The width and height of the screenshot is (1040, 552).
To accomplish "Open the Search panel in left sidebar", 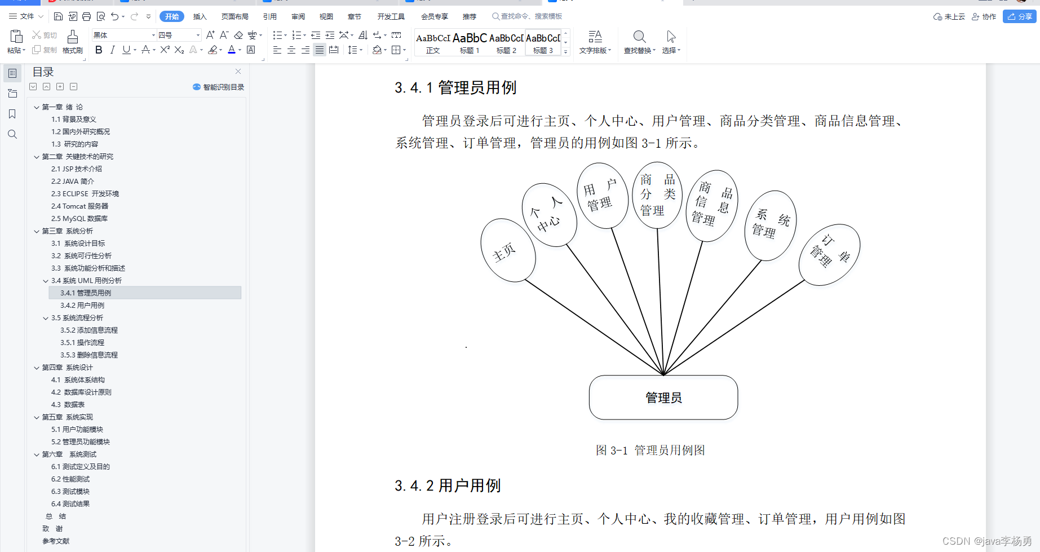I will click(12, 134).
